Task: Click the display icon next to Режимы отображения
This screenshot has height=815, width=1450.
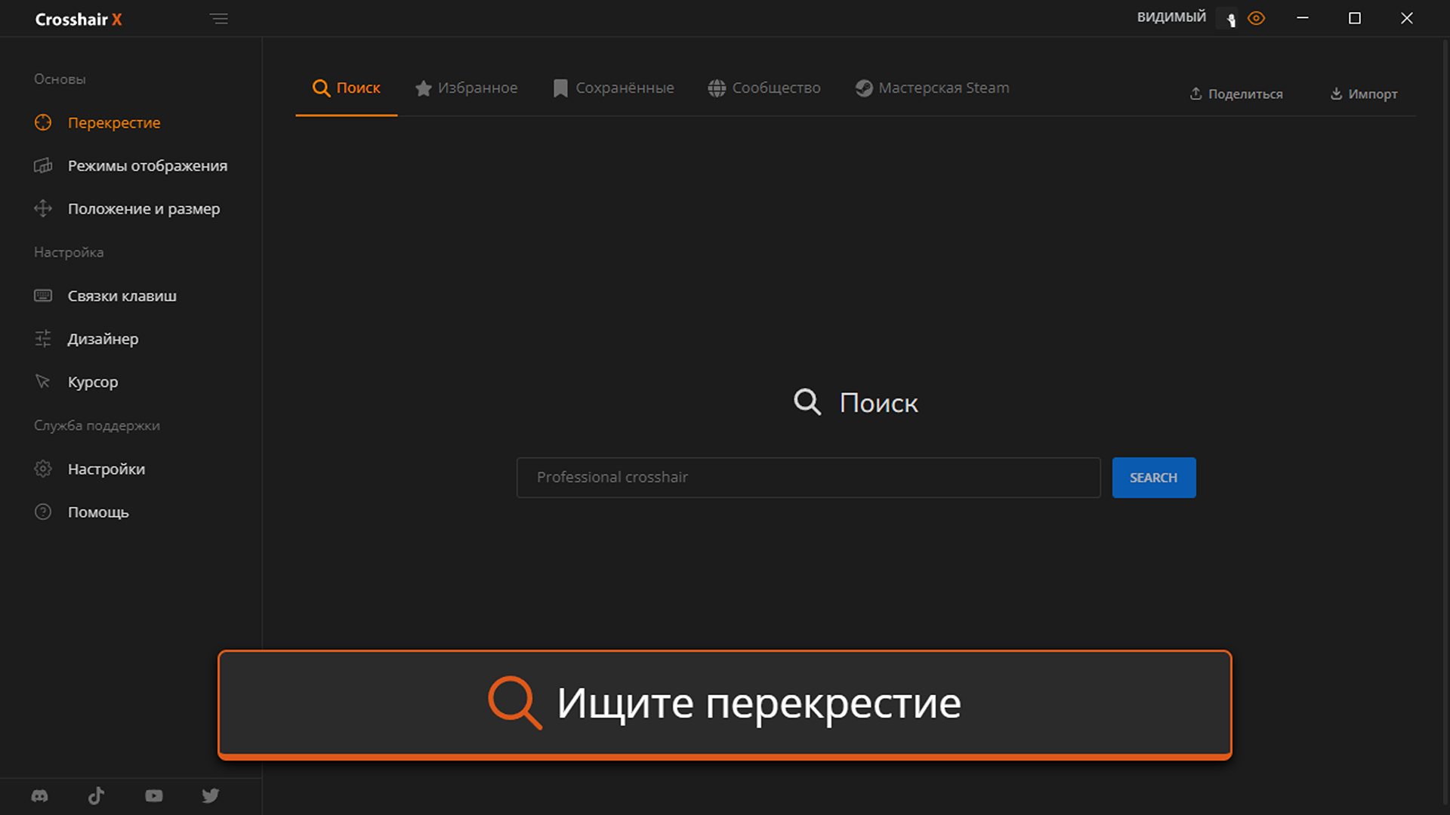Action: [43, 165]
